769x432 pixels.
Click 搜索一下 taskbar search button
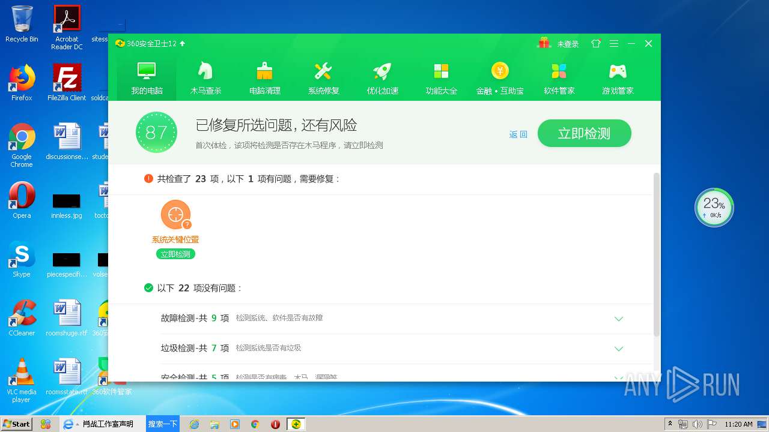tap(163, 424)
